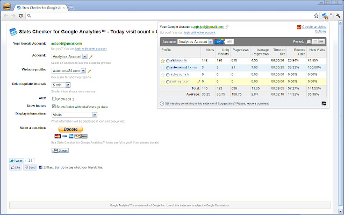
Task: Click the Google +1 button in popup
Action: pos(219,42)
